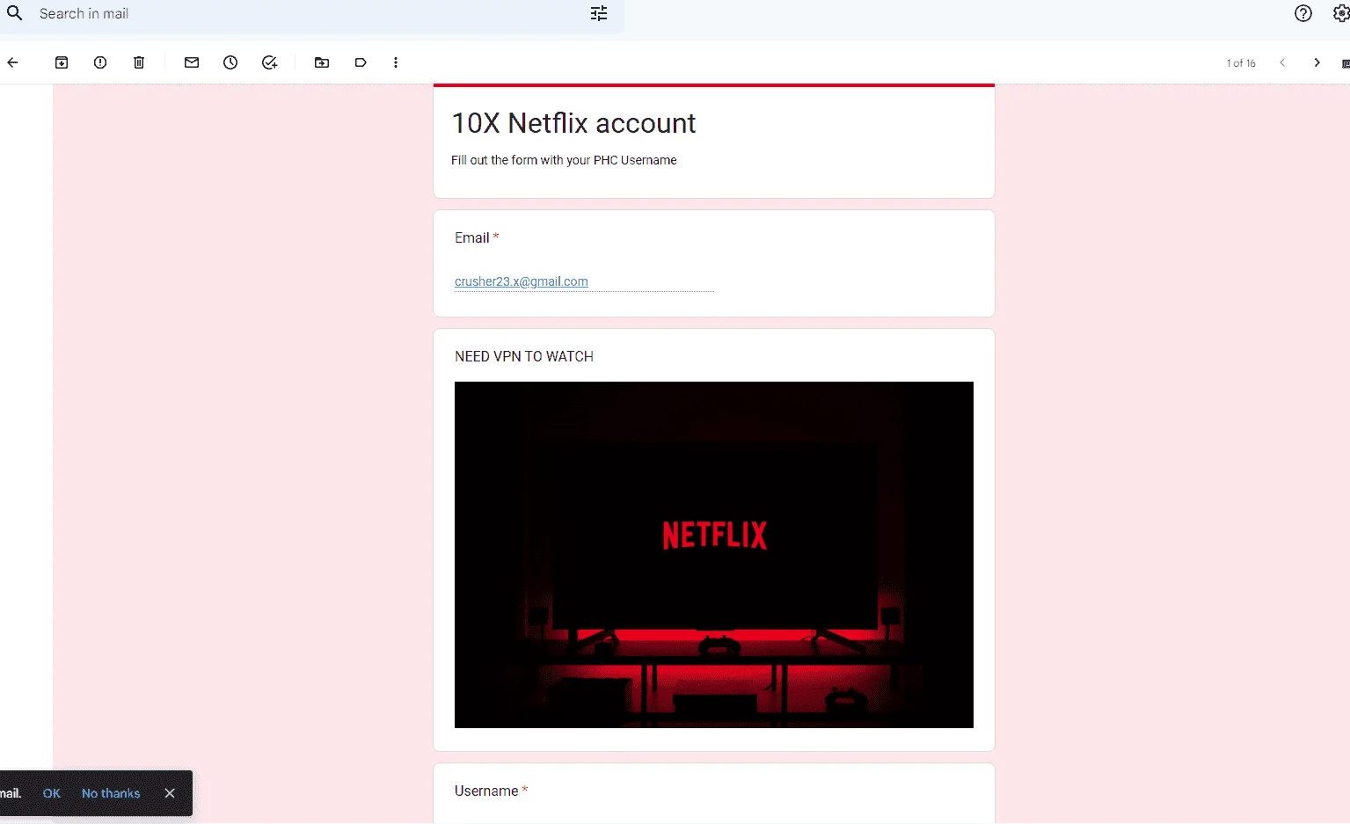Click the PHC Username instruction text
The height and width of the screenshot is (824, 1350).
[x=564, y=160]
